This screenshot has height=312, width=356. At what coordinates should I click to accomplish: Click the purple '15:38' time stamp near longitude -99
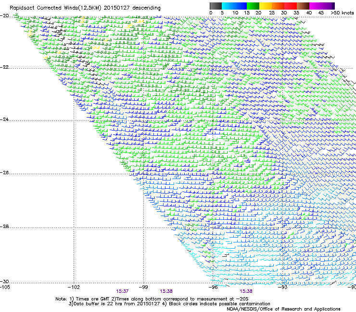(166, 291)
